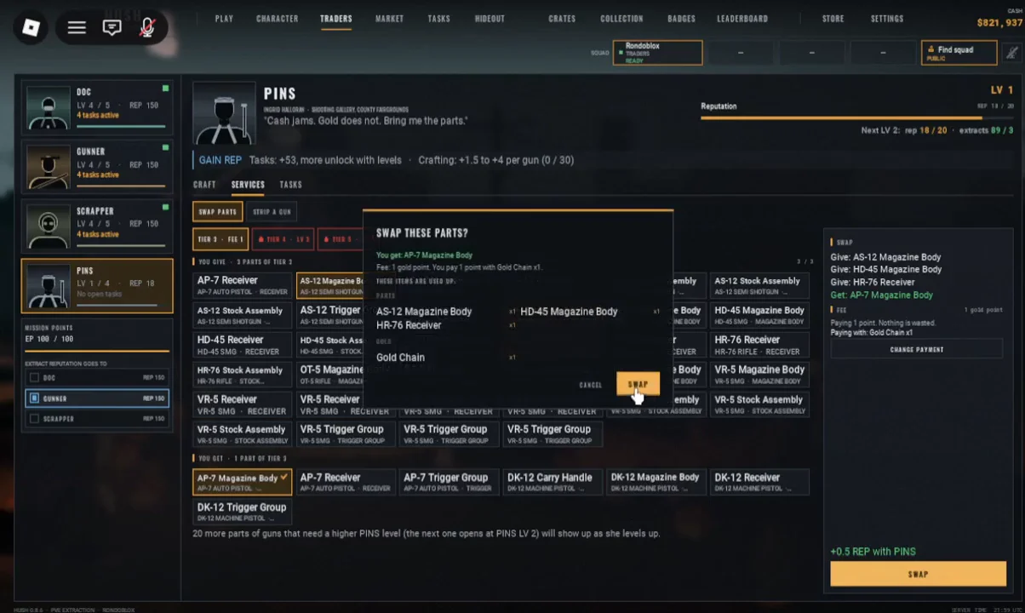The image size is (1025, 613).
Task: Open the Character tab
Action: coord(278,19)
